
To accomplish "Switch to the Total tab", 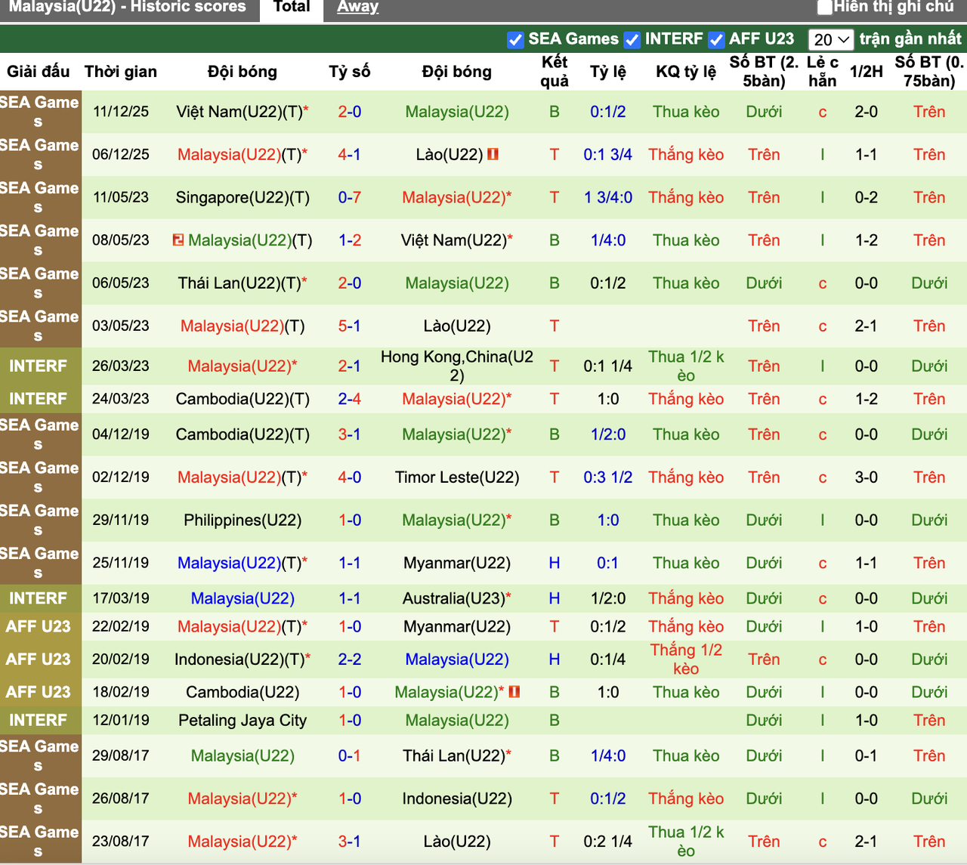I will (x=292, y=8).
